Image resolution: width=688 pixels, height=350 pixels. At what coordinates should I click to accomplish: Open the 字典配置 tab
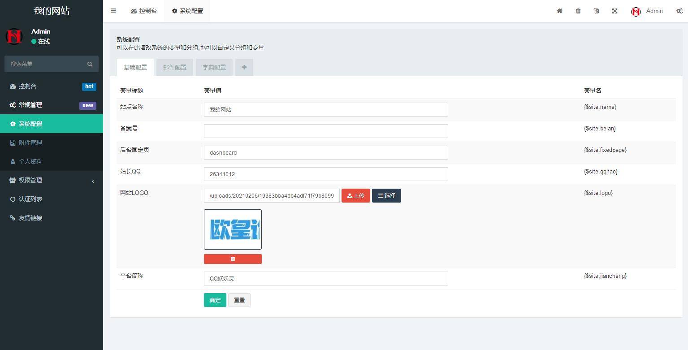214,67
